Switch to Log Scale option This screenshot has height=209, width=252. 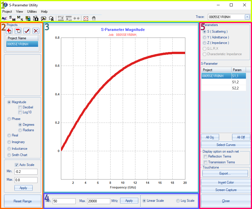click(178, 201)
